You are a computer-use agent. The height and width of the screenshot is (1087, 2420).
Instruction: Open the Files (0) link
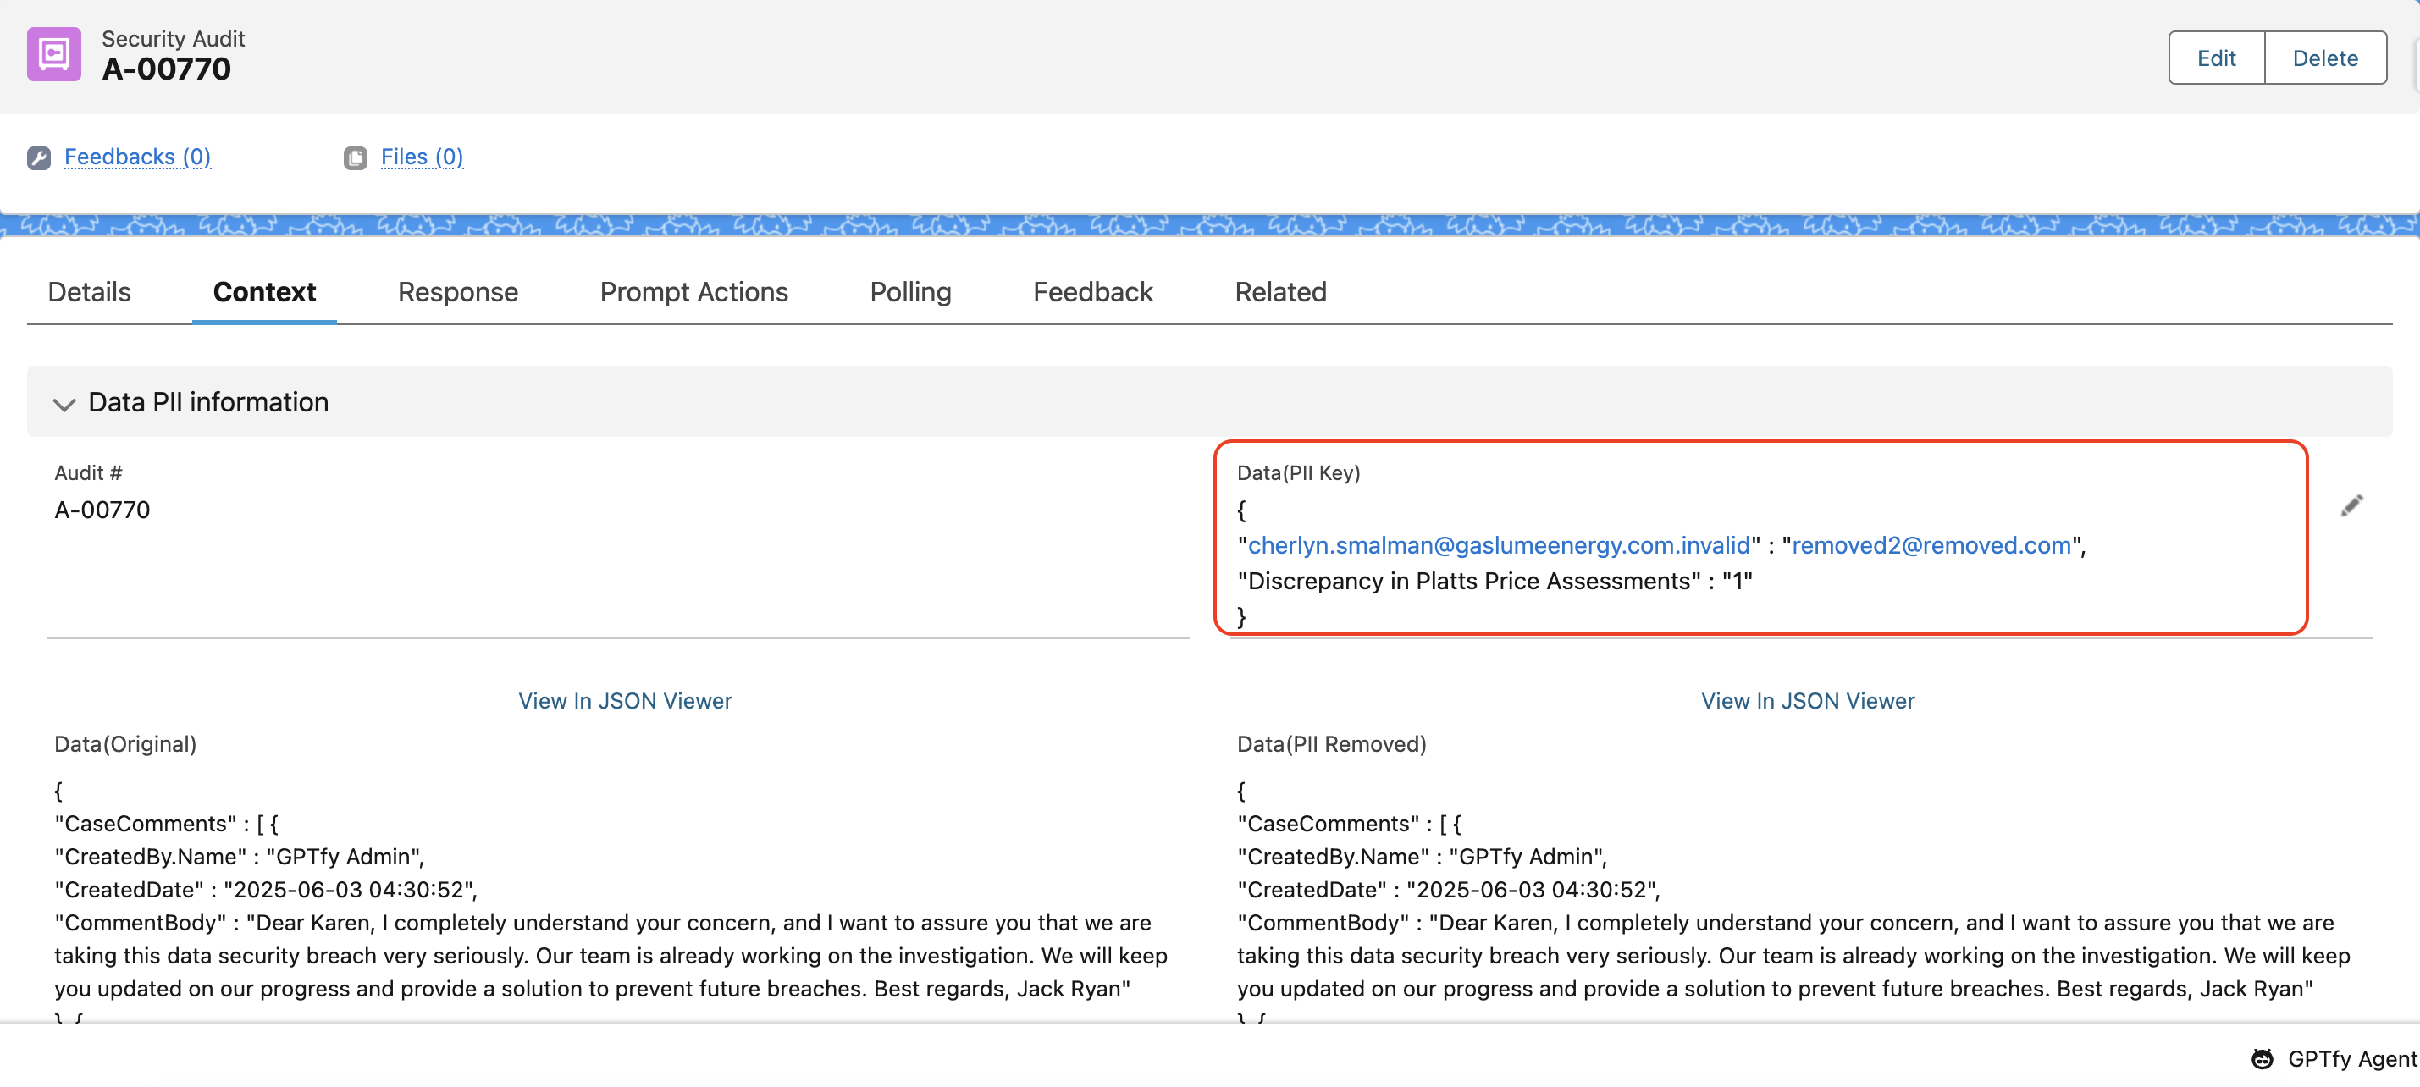coord(422,157)
